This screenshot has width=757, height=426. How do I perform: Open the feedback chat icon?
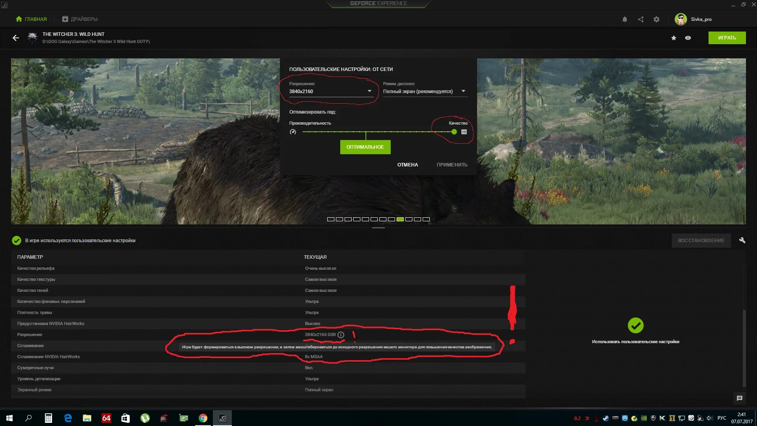tap(740, 398)
